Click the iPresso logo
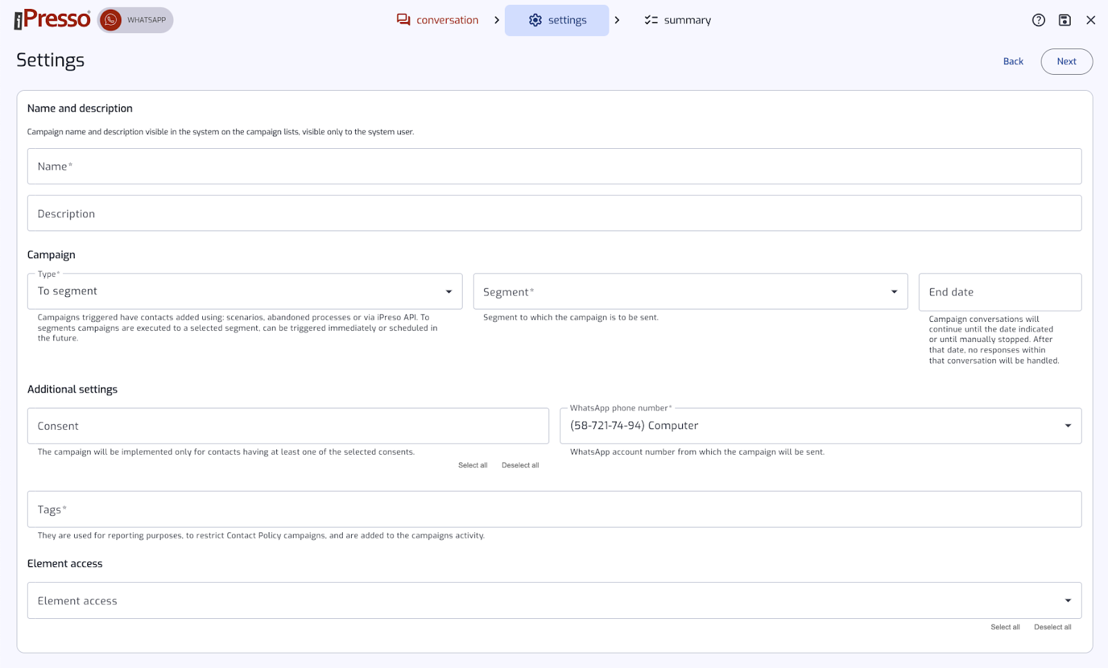 pyautogui.click(x=53, y=19)
